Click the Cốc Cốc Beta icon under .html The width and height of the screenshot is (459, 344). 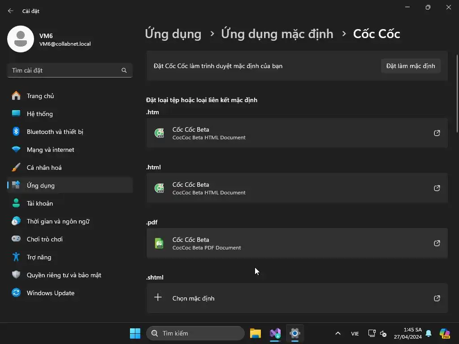159,188
